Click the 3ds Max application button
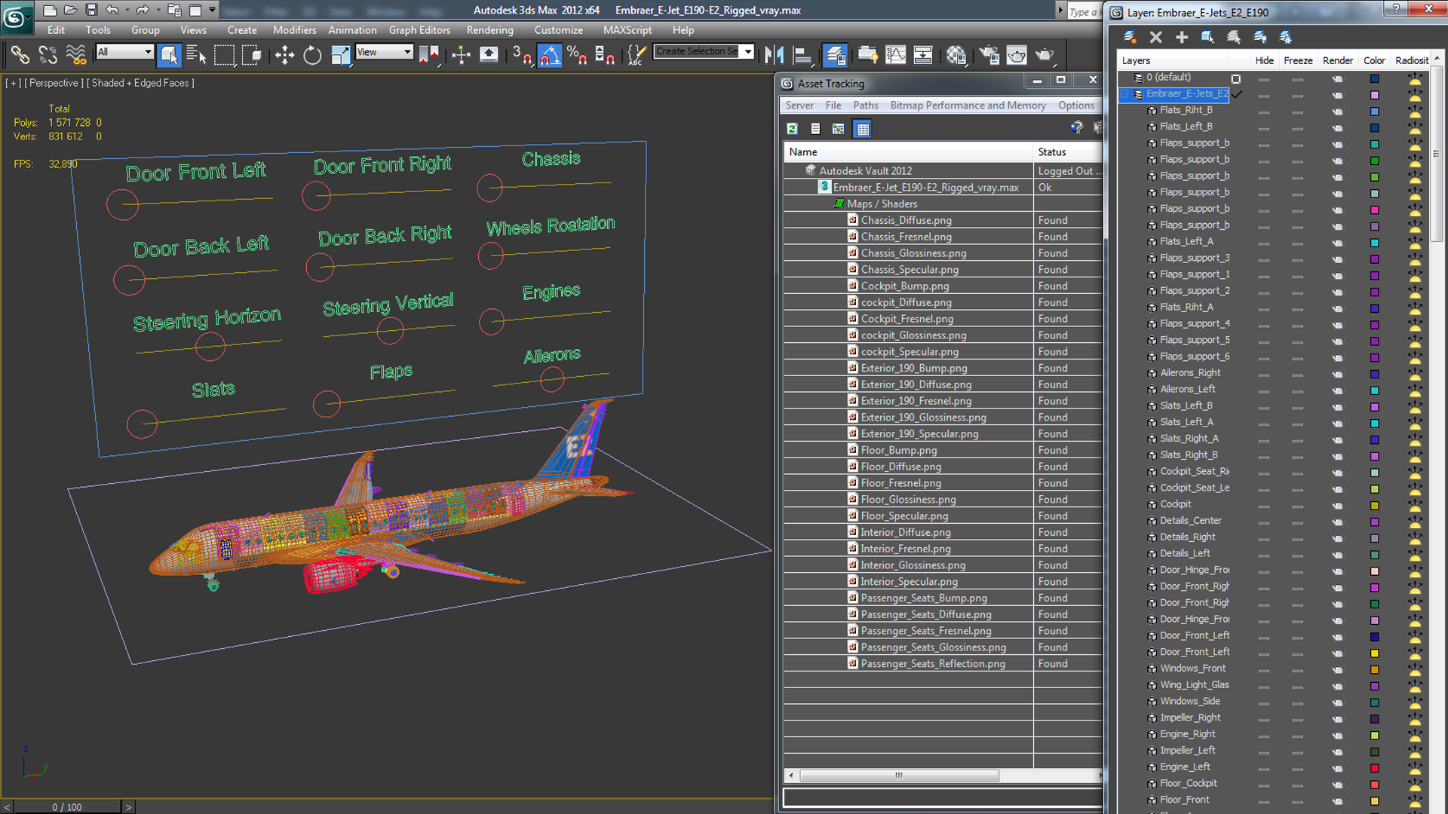The height and width of the screenshot is (814, 1448). point(17,17)
